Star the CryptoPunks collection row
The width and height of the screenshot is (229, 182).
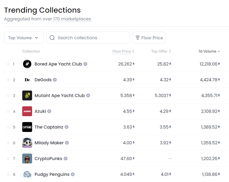coord(8,159)
